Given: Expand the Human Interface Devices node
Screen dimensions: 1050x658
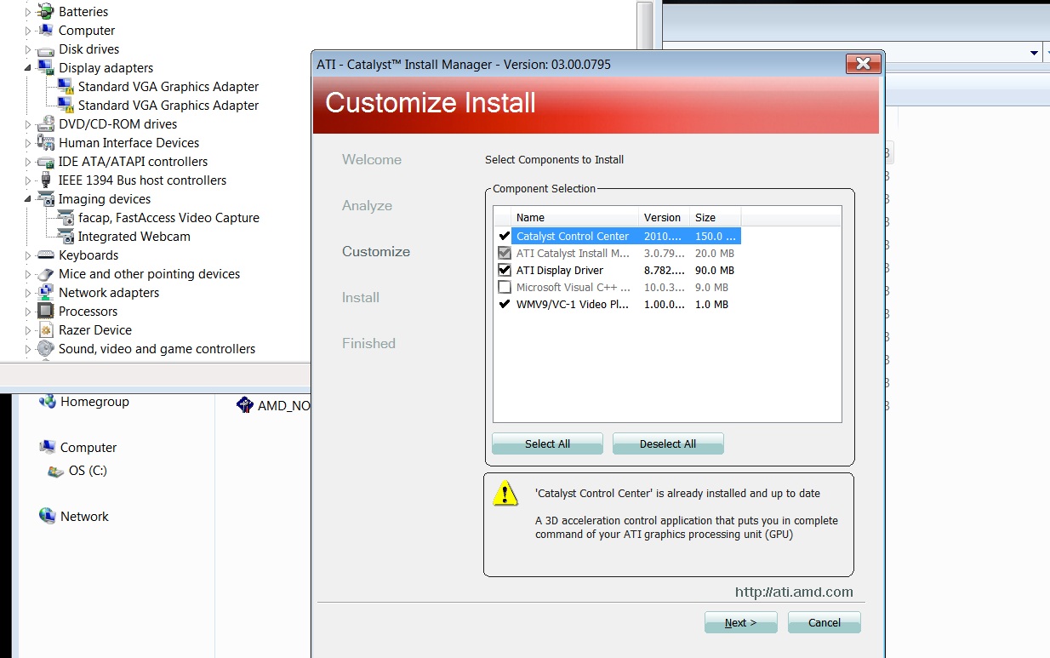Looking at the screenshot, I should [28, 143].
